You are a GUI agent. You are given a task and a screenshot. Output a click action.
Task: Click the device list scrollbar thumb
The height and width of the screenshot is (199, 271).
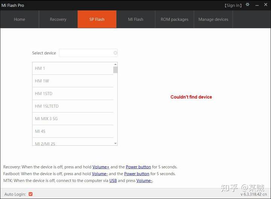(116, 70)
